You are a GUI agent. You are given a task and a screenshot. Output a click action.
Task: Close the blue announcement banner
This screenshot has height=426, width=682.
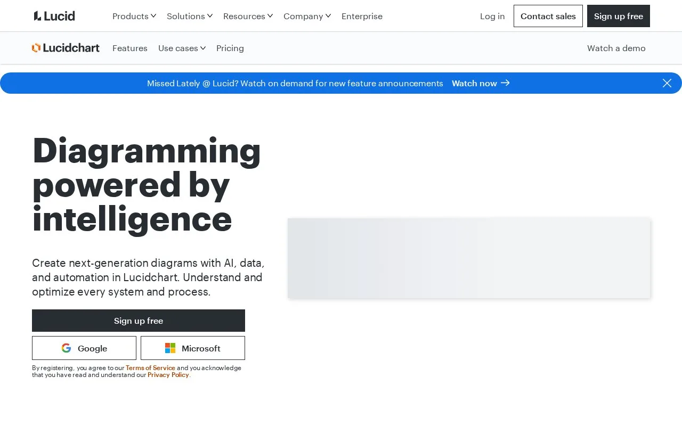[x=667, y=83]
